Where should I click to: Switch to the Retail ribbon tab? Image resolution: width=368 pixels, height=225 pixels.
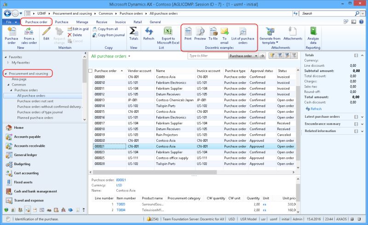(x=138, y=22)
